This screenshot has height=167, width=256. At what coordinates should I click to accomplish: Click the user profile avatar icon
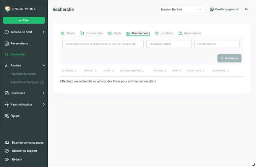pos(212,10)
